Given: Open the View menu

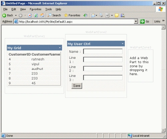Looking at the screenshot, I should (x=23, y=9).
